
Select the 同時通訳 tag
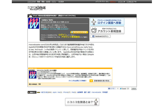[x=105, y=92]
